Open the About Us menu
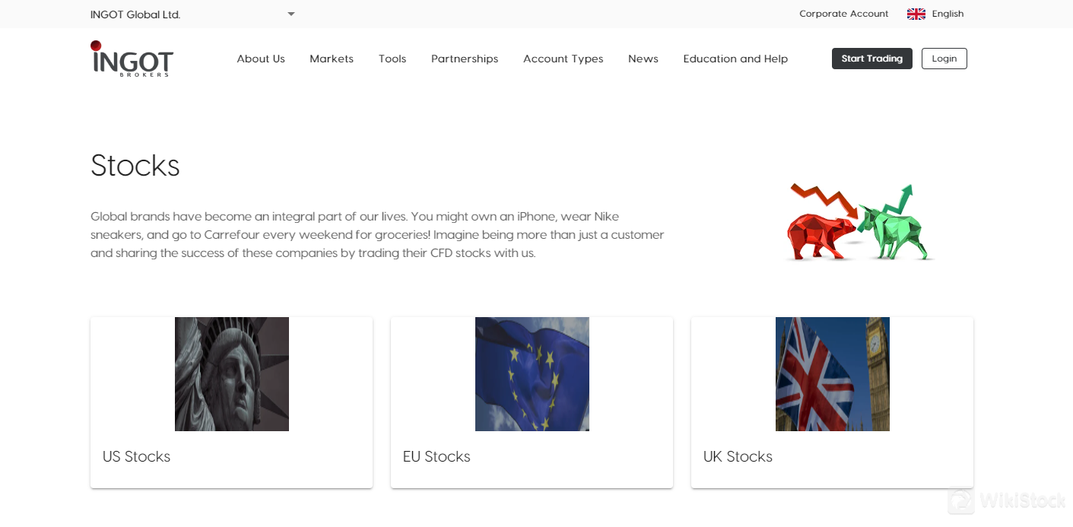 [261, 59]
